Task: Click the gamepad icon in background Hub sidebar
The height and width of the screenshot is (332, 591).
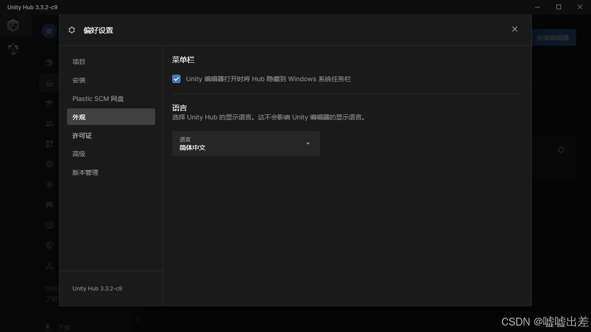Action: point(49,205)
